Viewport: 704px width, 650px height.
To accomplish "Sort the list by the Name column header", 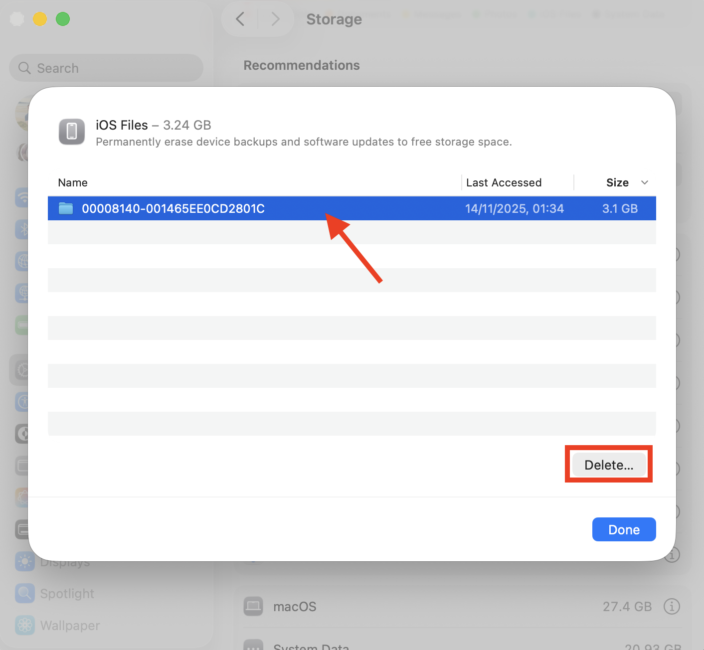I will click(x=72, y=182).
